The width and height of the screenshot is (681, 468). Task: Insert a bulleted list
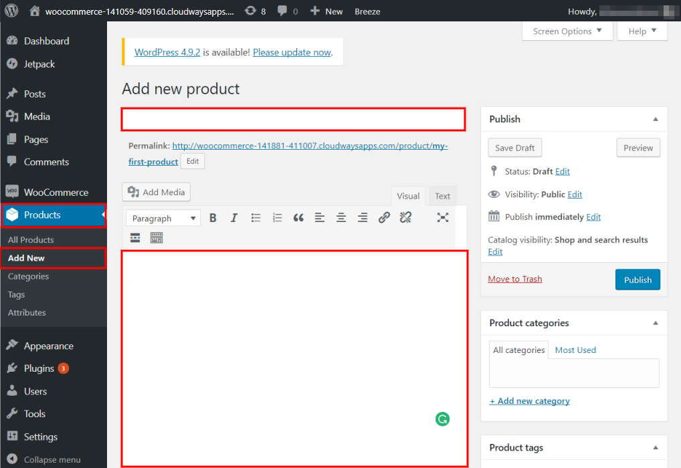point(256,218)
